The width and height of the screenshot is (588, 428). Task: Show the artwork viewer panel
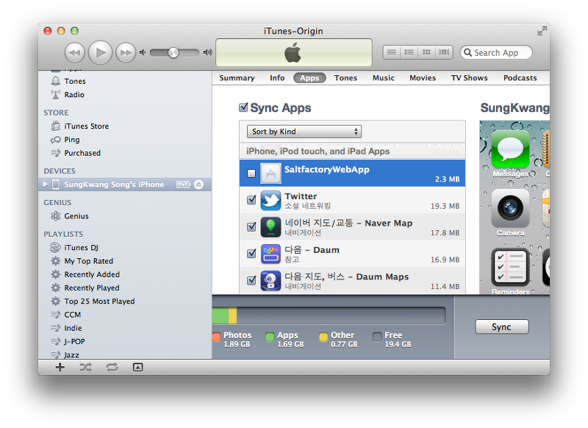pyautogui.click(x=137, y=367)
